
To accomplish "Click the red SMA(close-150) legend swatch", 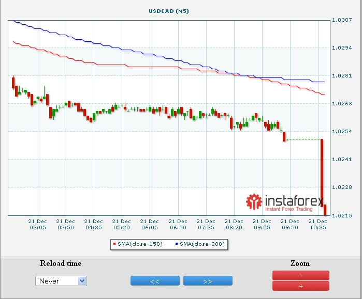I will (x=114, y=244).
